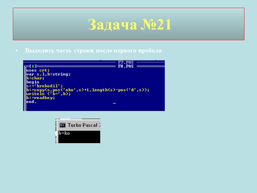Viewport: 257px width, 193px height.
Task: Select the F8.PAS window title
Action: (x=126, y=66)
